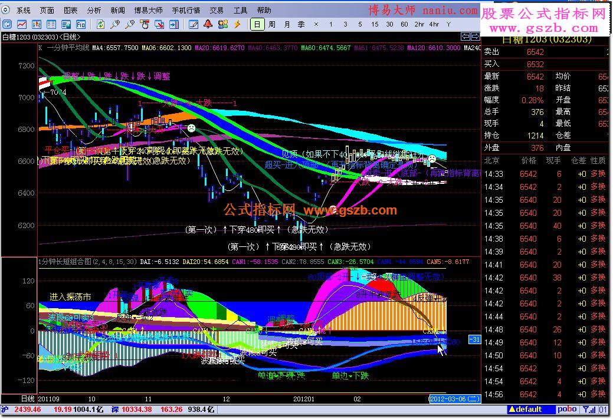Open the red line chart icon
This screenshot has width=613, height=419.
pyautogui.click(x=22, y=25)
